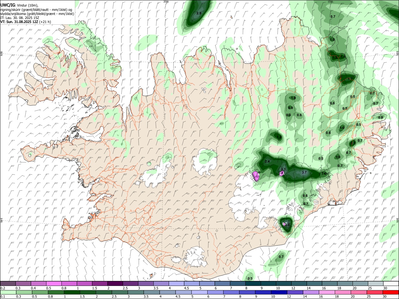Click the 1.7 rainfall value label
Screen dimensions: 399x299
pos(350,79)
